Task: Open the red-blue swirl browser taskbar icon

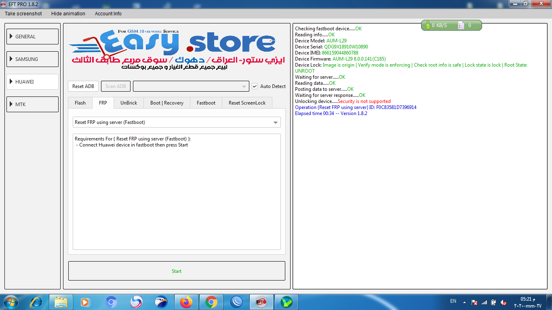Action: (x=136, y=302)
